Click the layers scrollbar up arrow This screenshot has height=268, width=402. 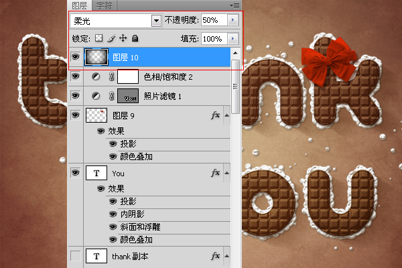[x=235, y=53]
